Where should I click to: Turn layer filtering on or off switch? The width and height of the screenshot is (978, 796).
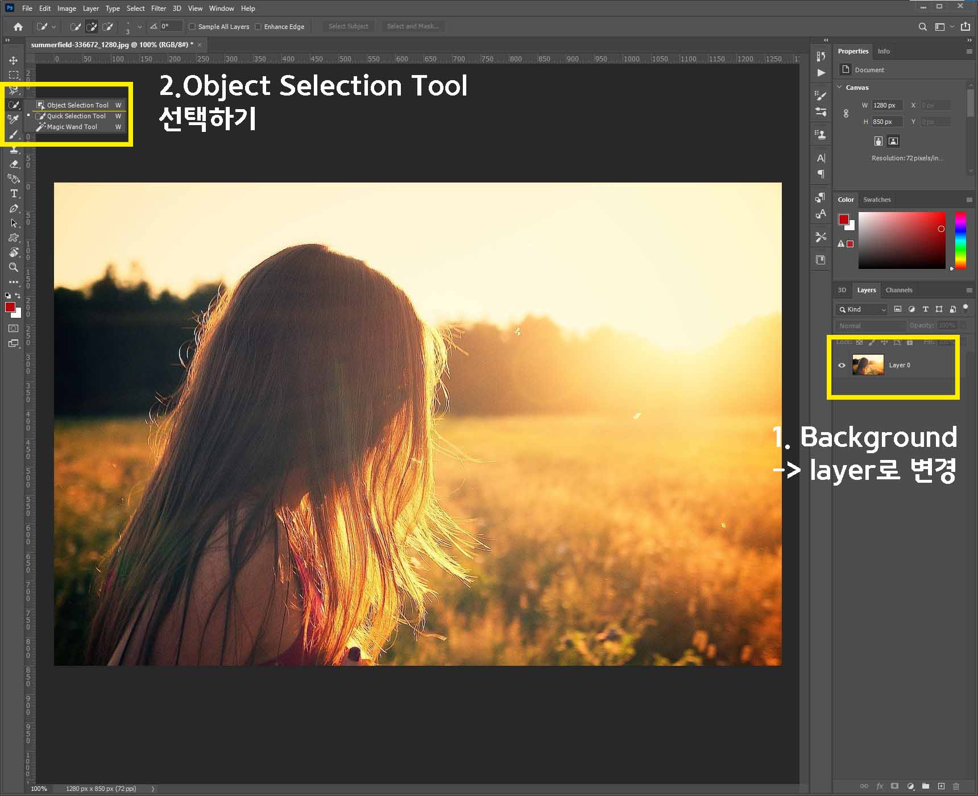coord(965,309)
